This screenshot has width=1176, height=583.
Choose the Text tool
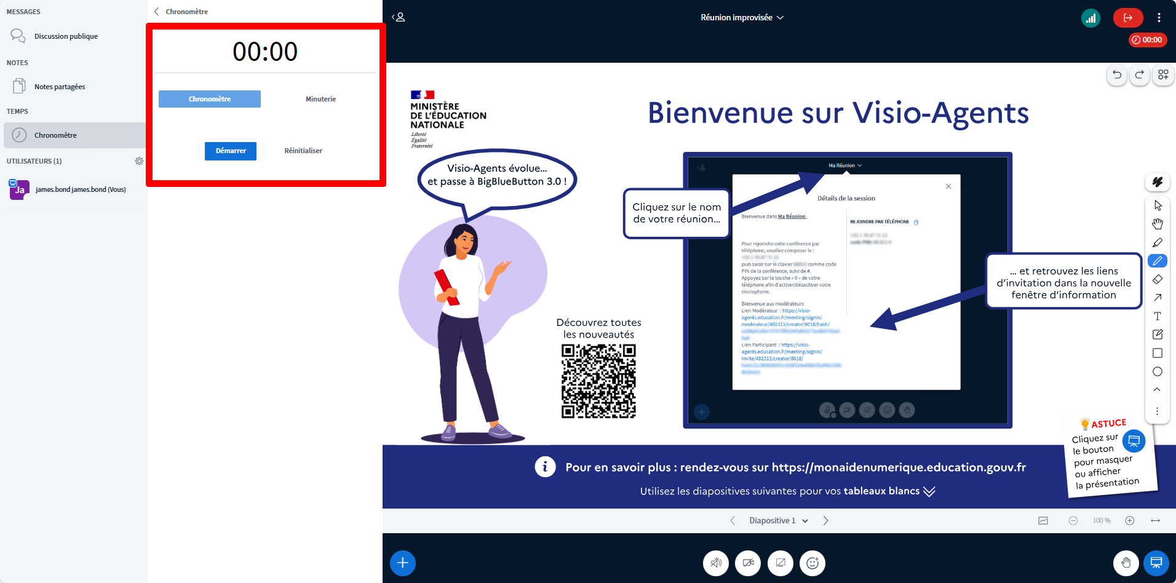(1158, 316)
